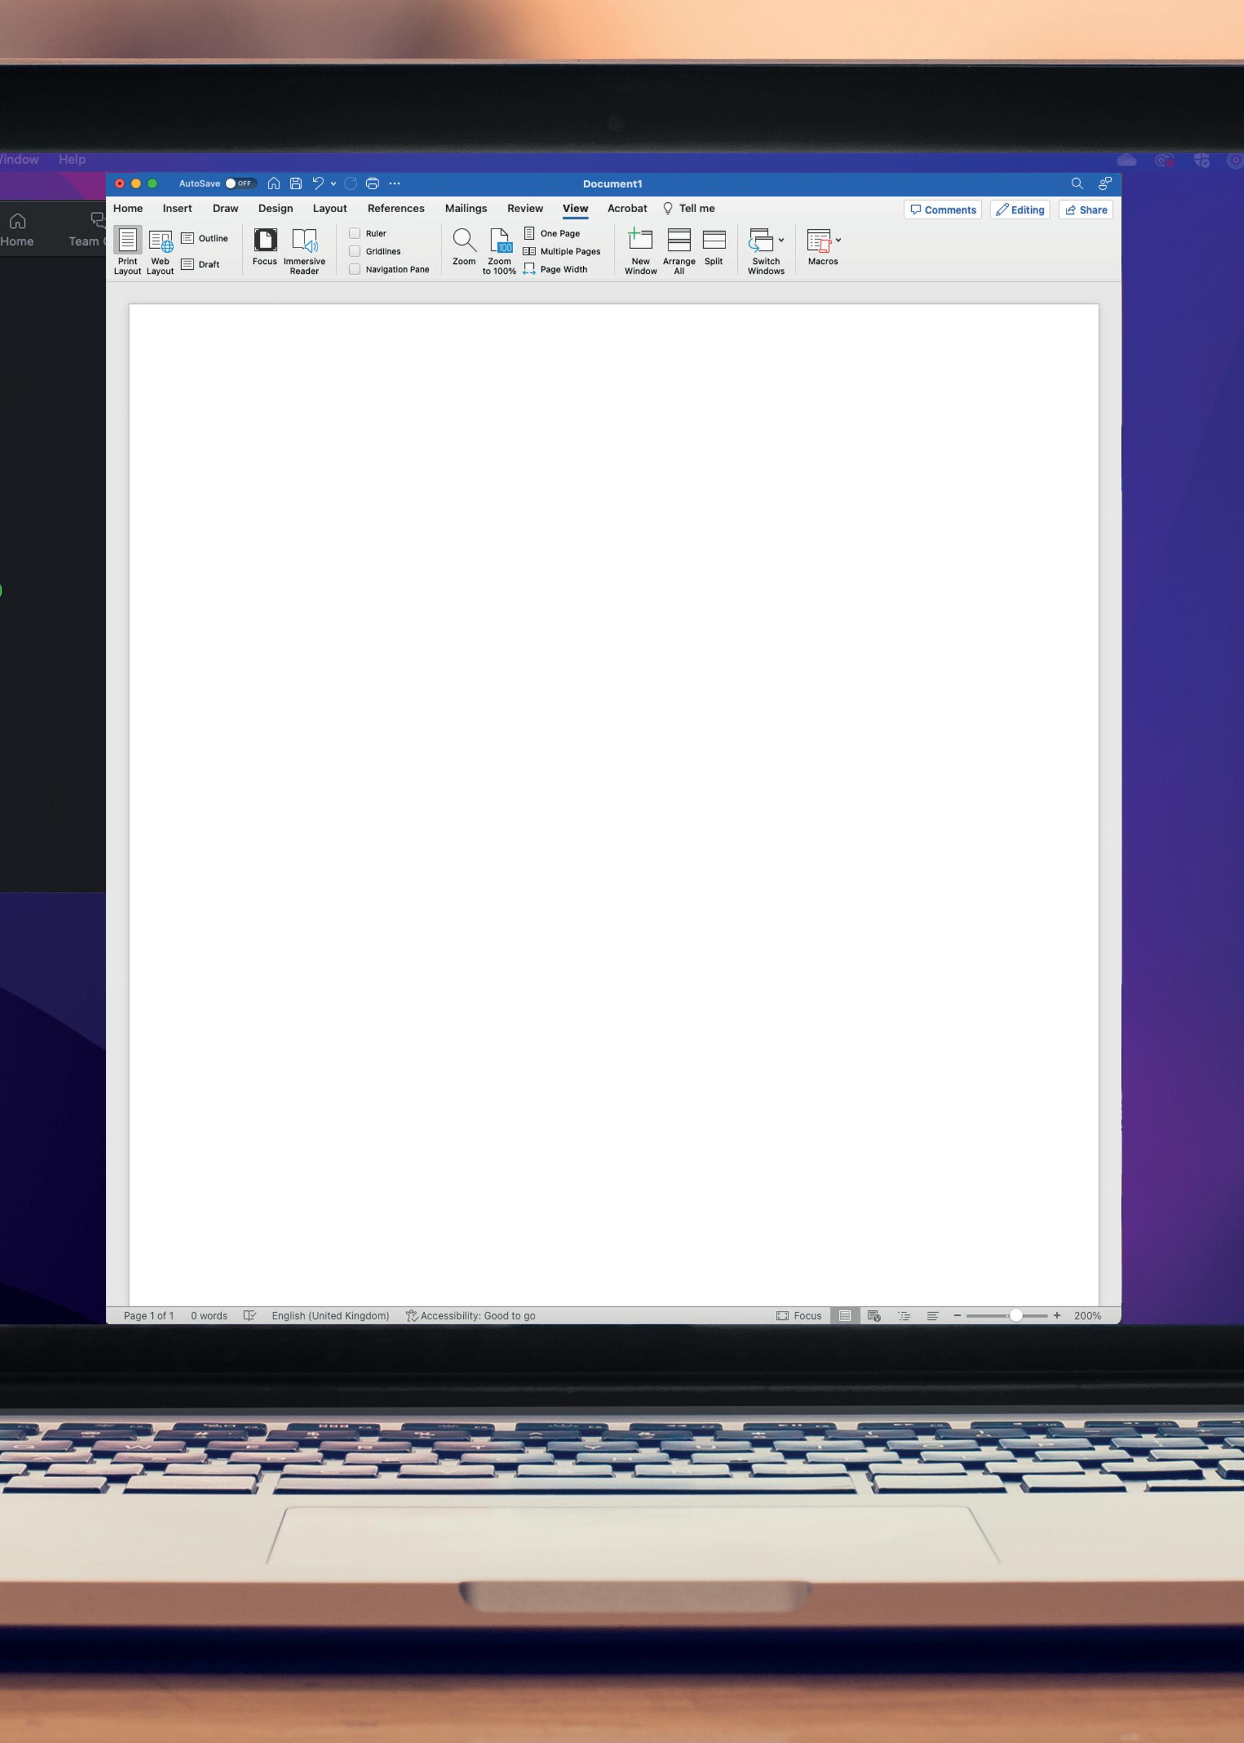Screen dimensions: 1244x1743
Task: Enable the Ruler checkbox
Action: tap(355, 233)
